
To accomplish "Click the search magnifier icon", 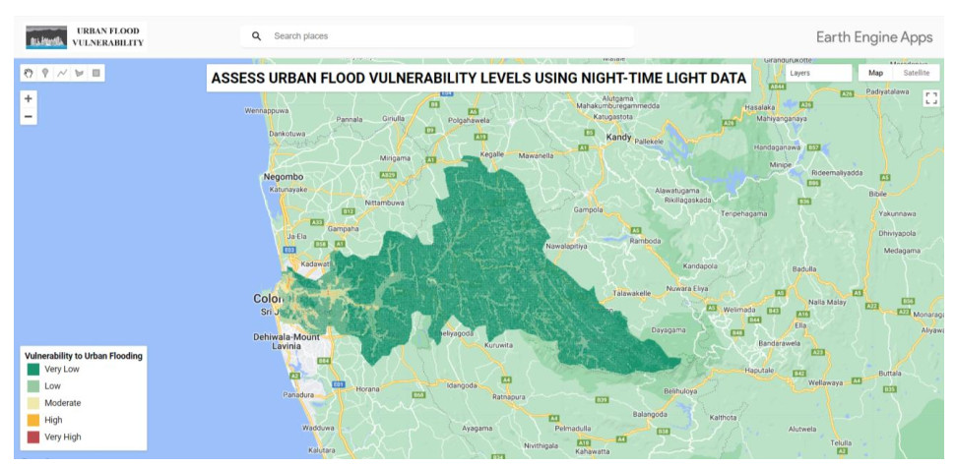I will click(x=256, y=36).
